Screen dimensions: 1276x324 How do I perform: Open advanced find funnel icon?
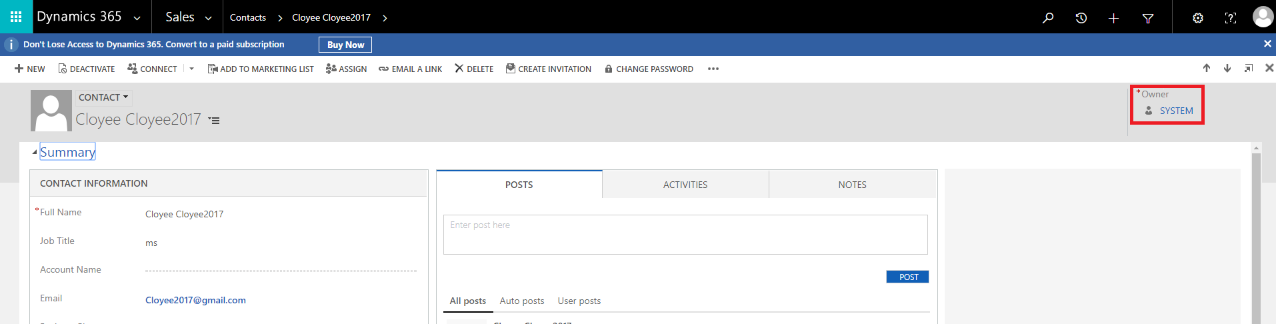pyautogui.click(x=1147, y=18)
